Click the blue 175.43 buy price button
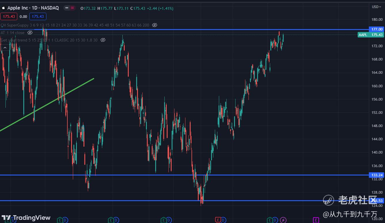This screenshot has width=385, height=223. click(x=38, y=17)
